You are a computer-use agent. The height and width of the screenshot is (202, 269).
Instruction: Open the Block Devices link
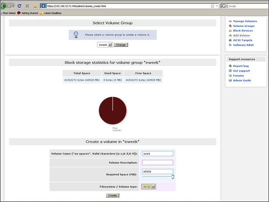[x=243, y=31]
